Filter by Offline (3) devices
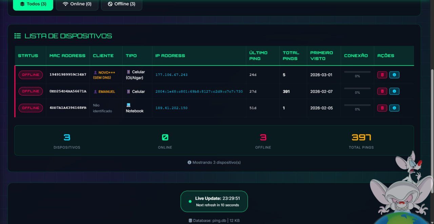434x224 pixels. point(121,4)
